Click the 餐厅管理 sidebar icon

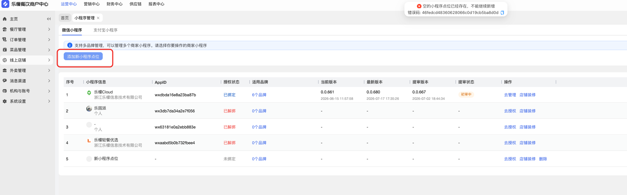click(5, 29)
